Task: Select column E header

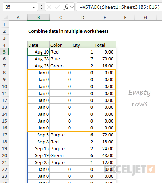Action: click(105, 17)
